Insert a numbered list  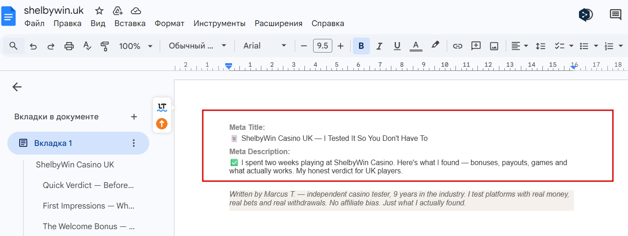609,46
